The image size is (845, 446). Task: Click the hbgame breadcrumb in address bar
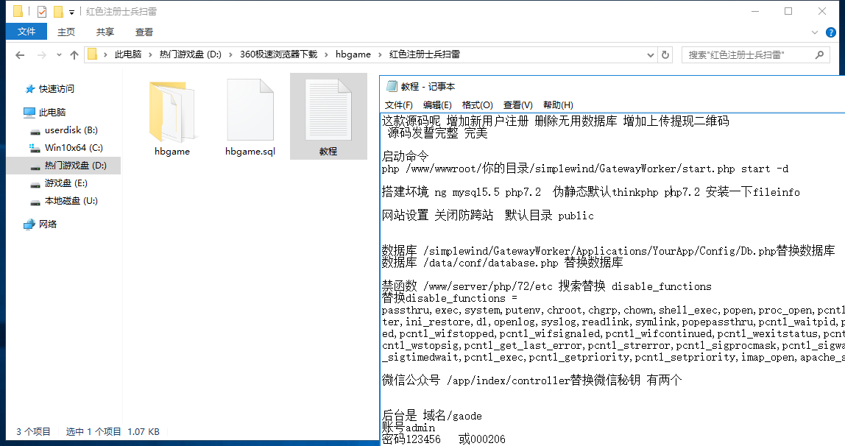tap(353, 54)
